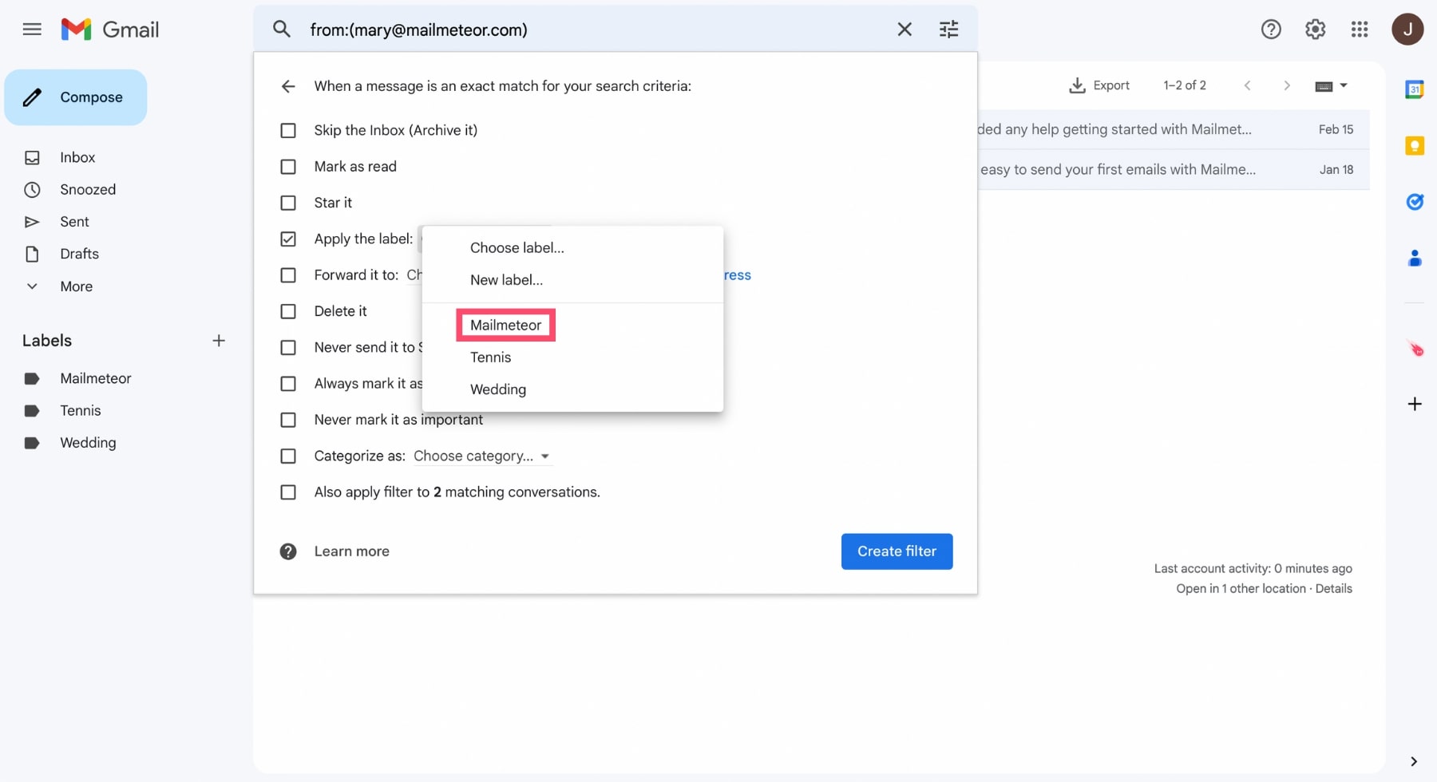Open Tennis label in sidebar
This screenshot has height=782, width=1437.
pyautogui.click(x=81, y=410)
